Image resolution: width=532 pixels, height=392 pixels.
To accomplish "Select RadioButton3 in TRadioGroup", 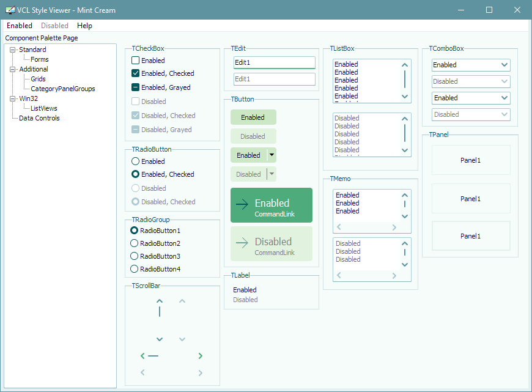I will (135, 256).
